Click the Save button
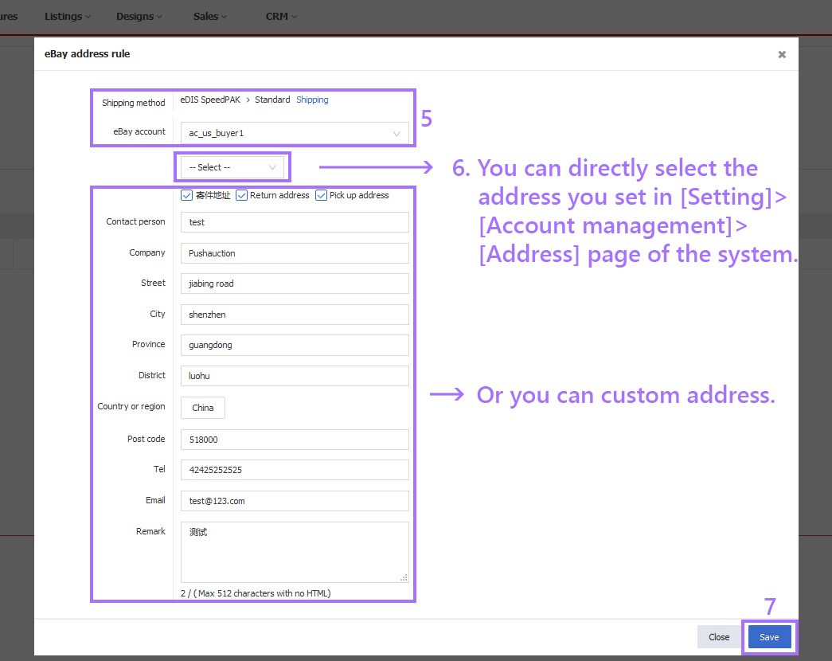The width and height of the screenshot is (832, 661). (x=769, y=637)
